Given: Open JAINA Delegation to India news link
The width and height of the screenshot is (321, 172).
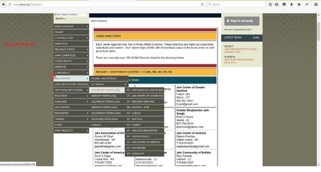Looking at the screenshot, I should (x=241, y=51).
